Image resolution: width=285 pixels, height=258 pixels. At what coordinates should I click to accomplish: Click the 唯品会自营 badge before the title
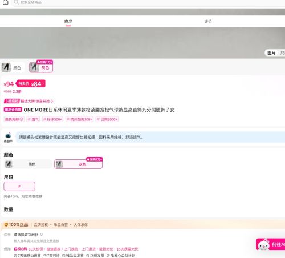click(x=13, y=110)
